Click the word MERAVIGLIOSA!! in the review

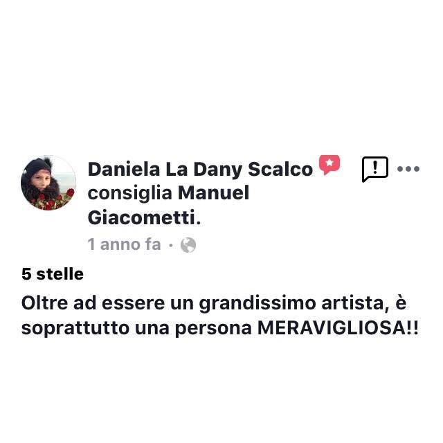coord(338,328)
